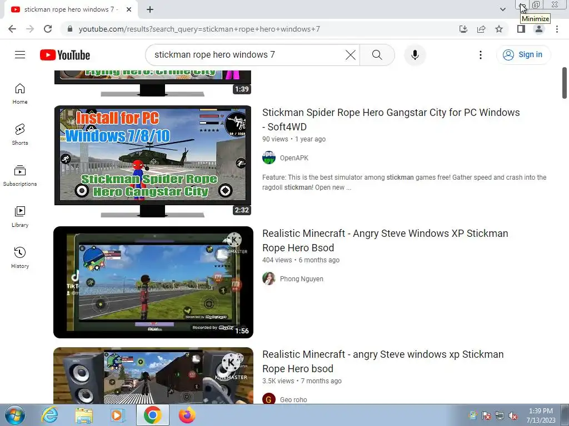Open YouTube settings three-dot menu
This screenshot has width=569, height=426.
[481, 55]
